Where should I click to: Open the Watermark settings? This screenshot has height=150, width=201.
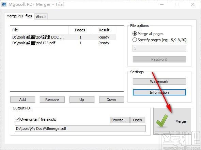tap(159, 81)
